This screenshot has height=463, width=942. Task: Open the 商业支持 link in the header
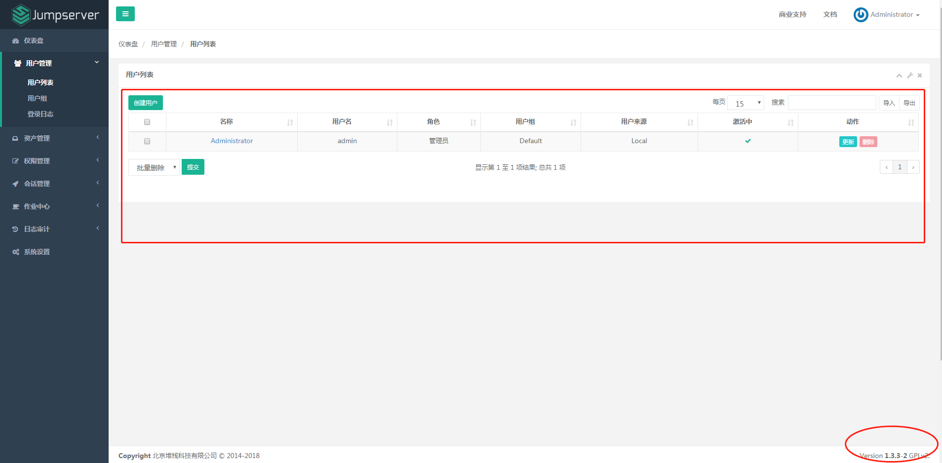point(793,14)
